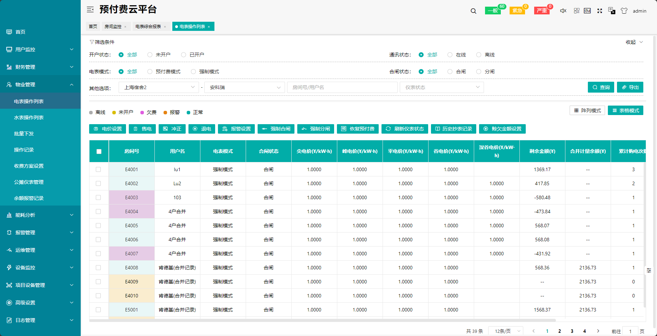Enter fullscreen with the expand icon
Screen dimensions: 657x336
pos(600,11)
